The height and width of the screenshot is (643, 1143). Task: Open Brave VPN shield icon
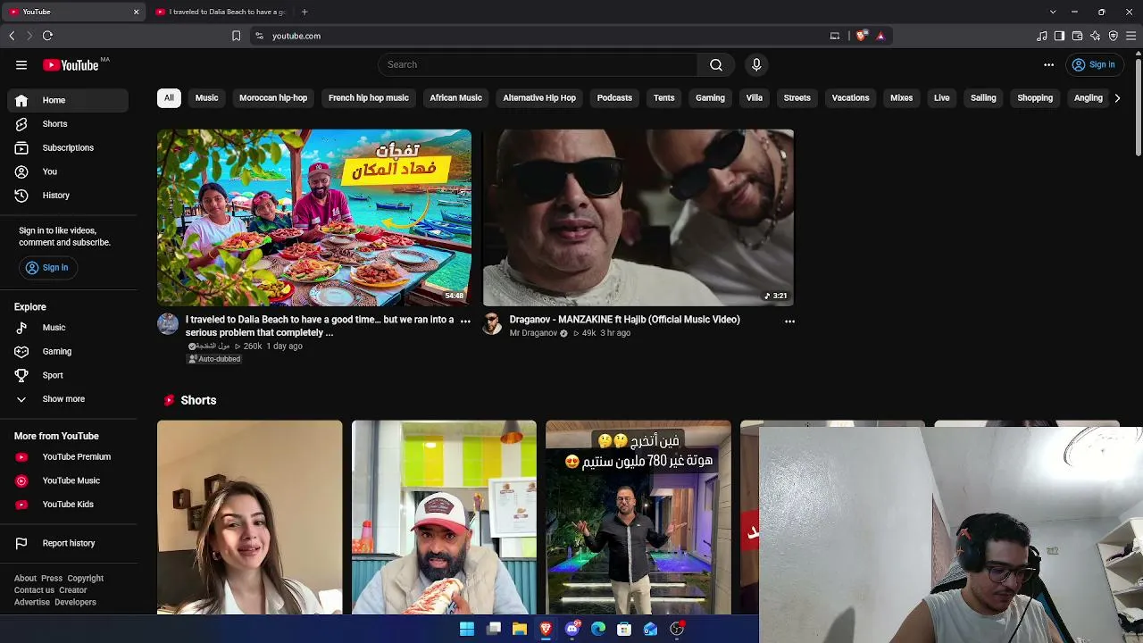click(1113, 36)
